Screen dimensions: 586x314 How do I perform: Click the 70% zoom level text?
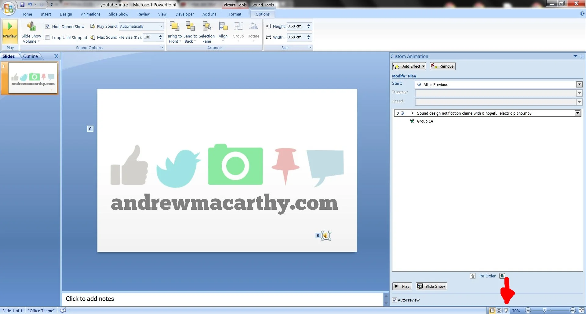(x=516, y=311)
